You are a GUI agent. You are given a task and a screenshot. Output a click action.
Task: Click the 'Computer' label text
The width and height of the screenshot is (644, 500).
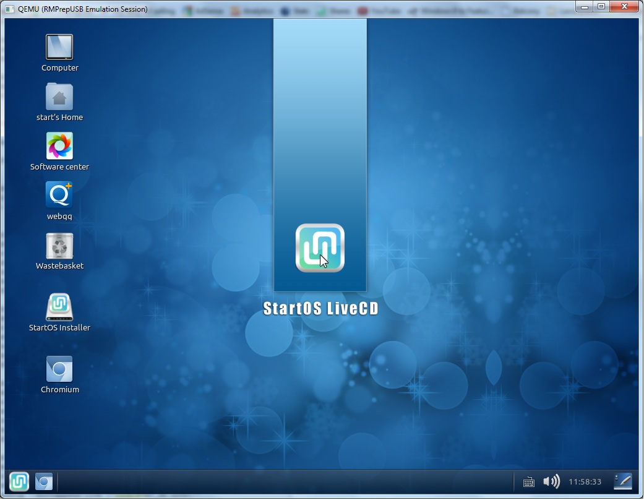click(59, 68)
